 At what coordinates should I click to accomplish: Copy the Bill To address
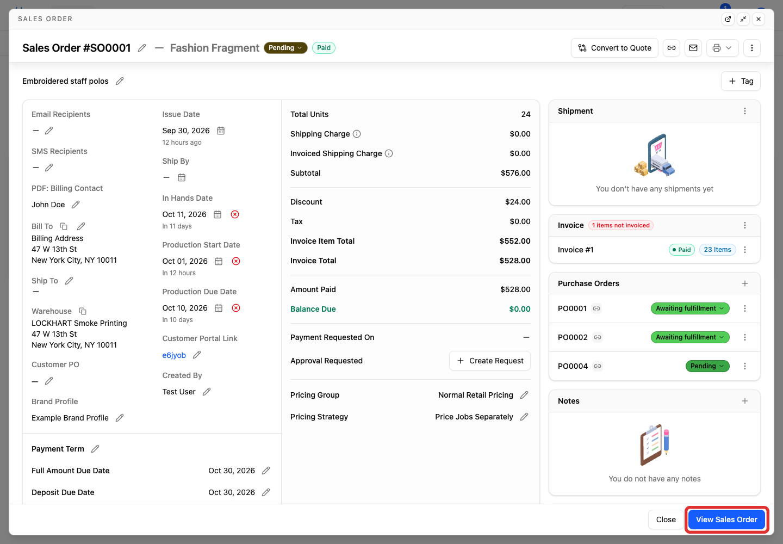(x=64, y=226)
